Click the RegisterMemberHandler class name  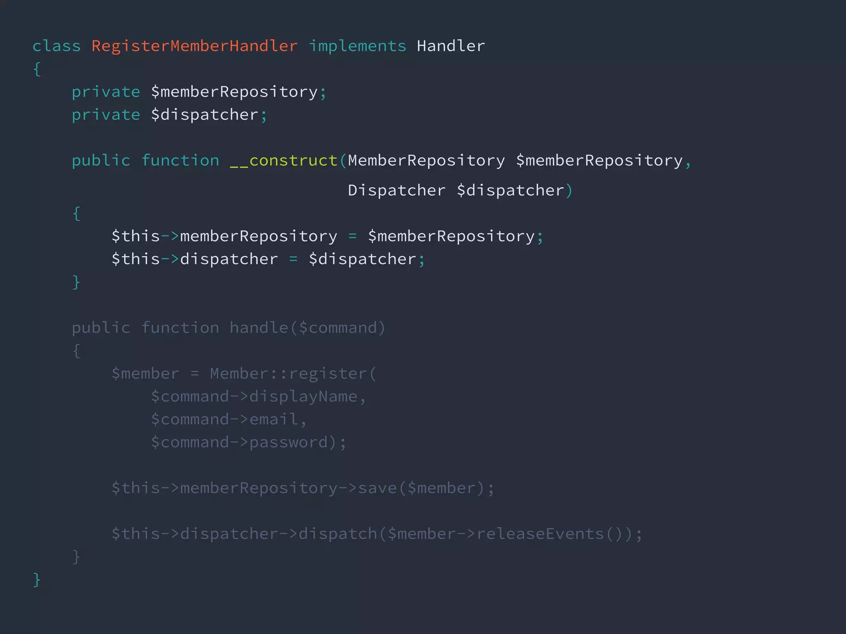point(194,46)
